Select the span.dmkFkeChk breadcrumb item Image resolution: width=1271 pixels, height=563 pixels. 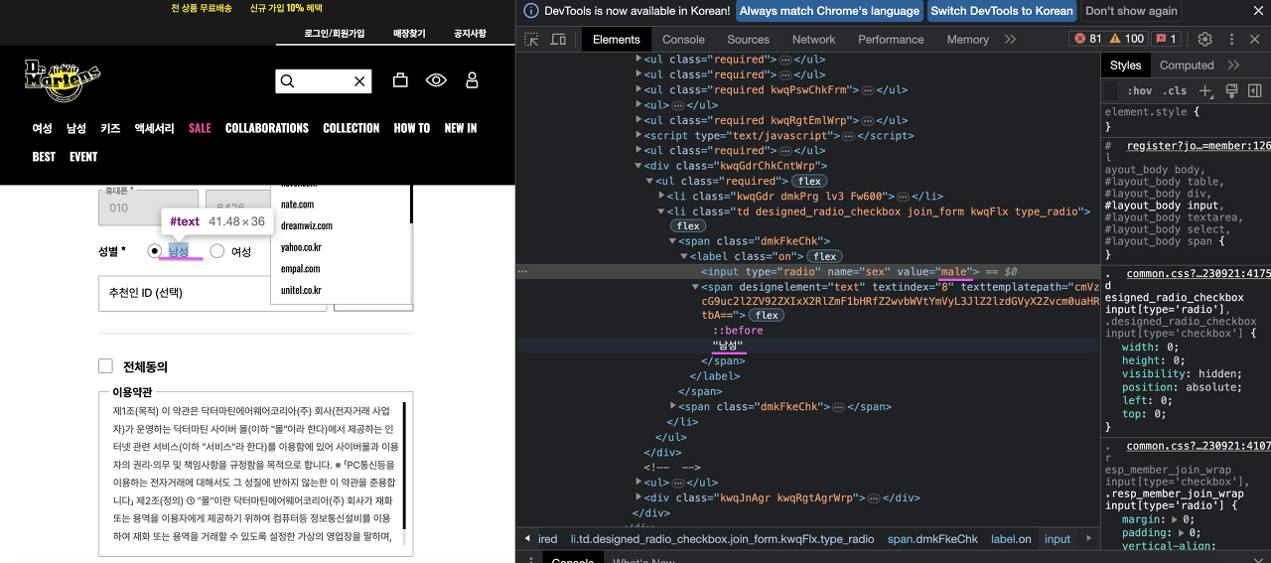(x=932, y=538)
